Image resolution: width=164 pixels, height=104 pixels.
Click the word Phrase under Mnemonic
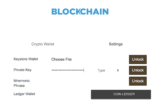pyautogui.click(x=19, y=86)
